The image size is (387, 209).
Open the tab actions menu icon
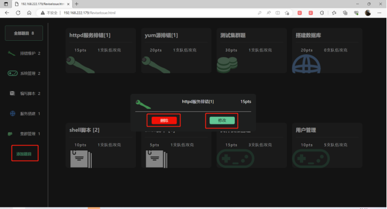[x=6, y=4]
